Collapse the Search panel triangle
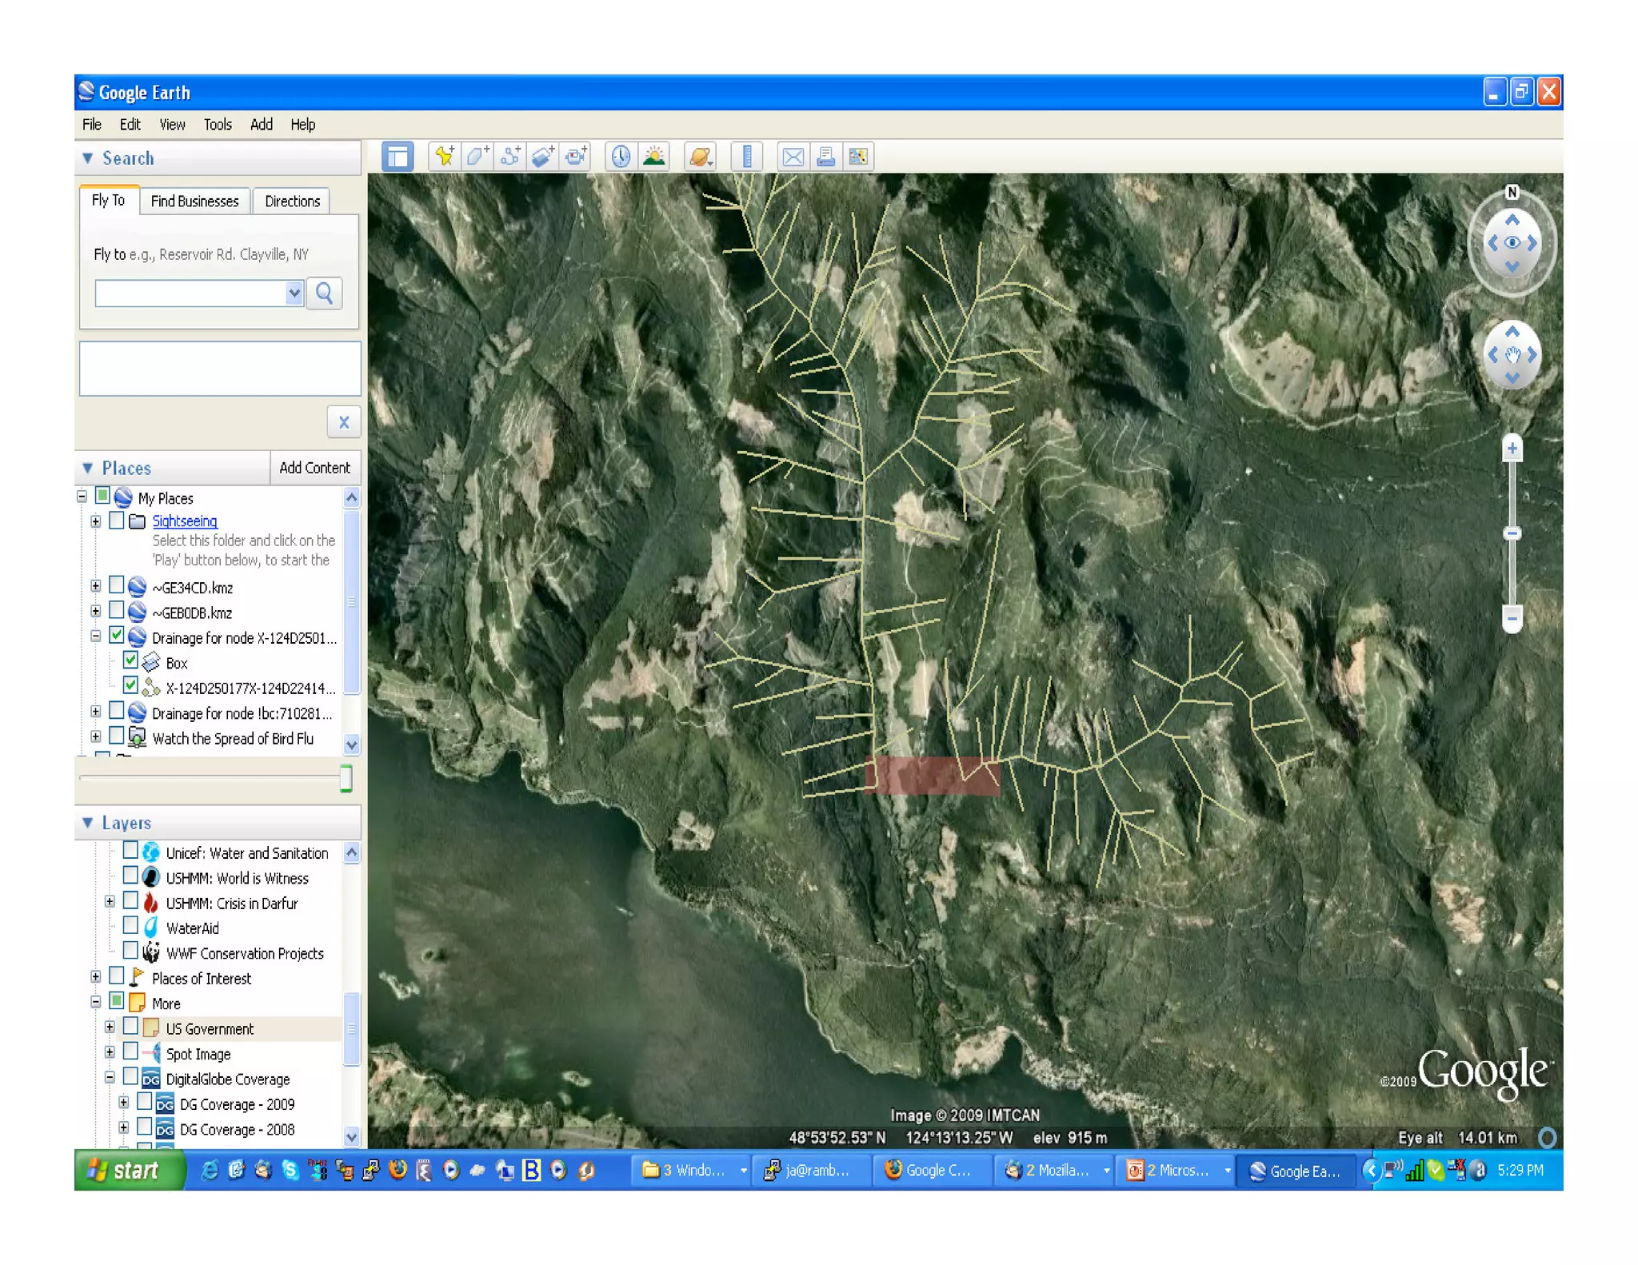This screenshot has height=1265, width=1638. point(88,158)
